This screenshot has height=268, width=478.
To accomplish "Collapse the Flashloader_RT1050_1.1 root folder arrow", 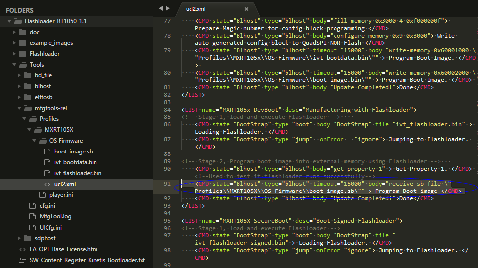I will point(9,21).
